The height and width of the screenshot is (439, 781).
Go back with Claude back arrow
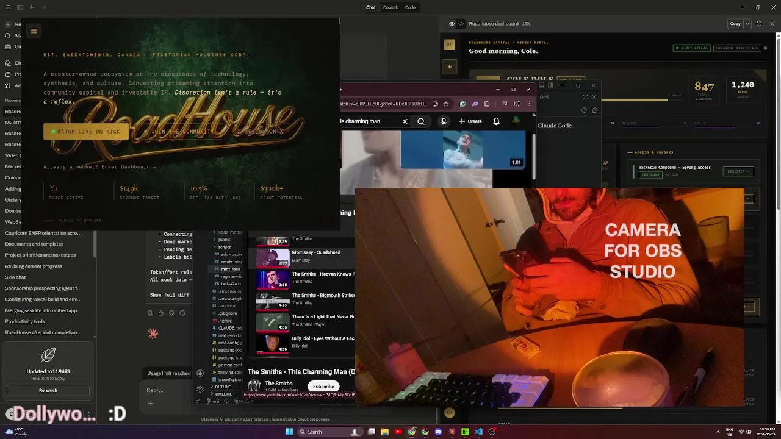tap(32, 7)
